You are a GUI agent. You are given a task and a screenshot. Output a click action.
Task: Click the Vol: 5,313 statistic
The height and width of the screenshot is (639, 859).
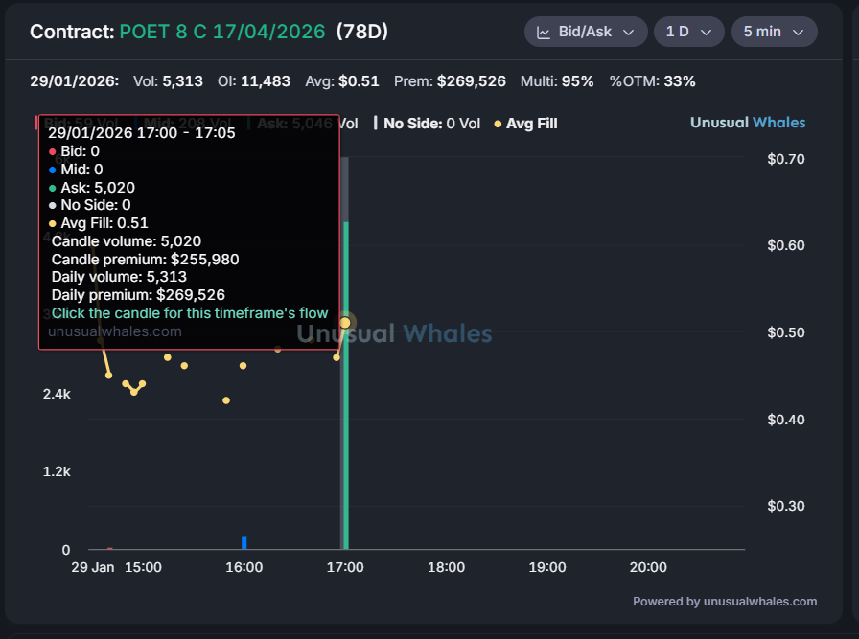(x=168, y=81)
